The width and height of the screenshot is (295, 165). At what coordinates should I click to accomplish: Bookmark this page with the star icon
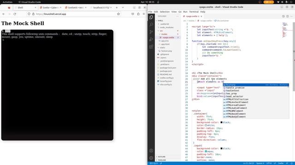click(x=118, y=14)
